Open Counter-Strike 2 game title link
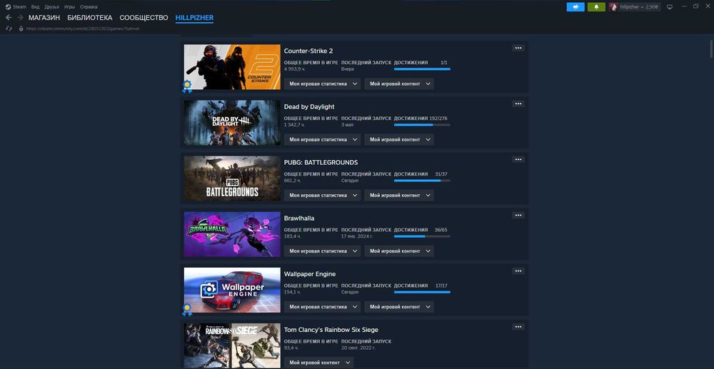 308,51
